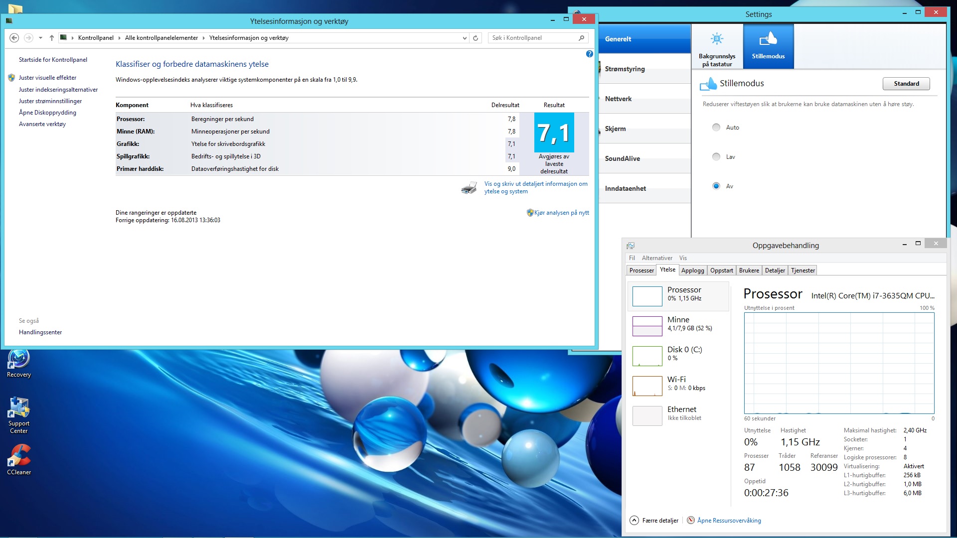Click Kontrollpanel in the breadcrumb path

[x=96, y=38]
